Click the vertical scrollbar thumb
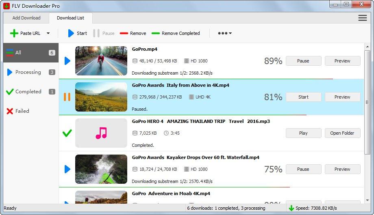 pyautogui.click(x=367, y=102)
